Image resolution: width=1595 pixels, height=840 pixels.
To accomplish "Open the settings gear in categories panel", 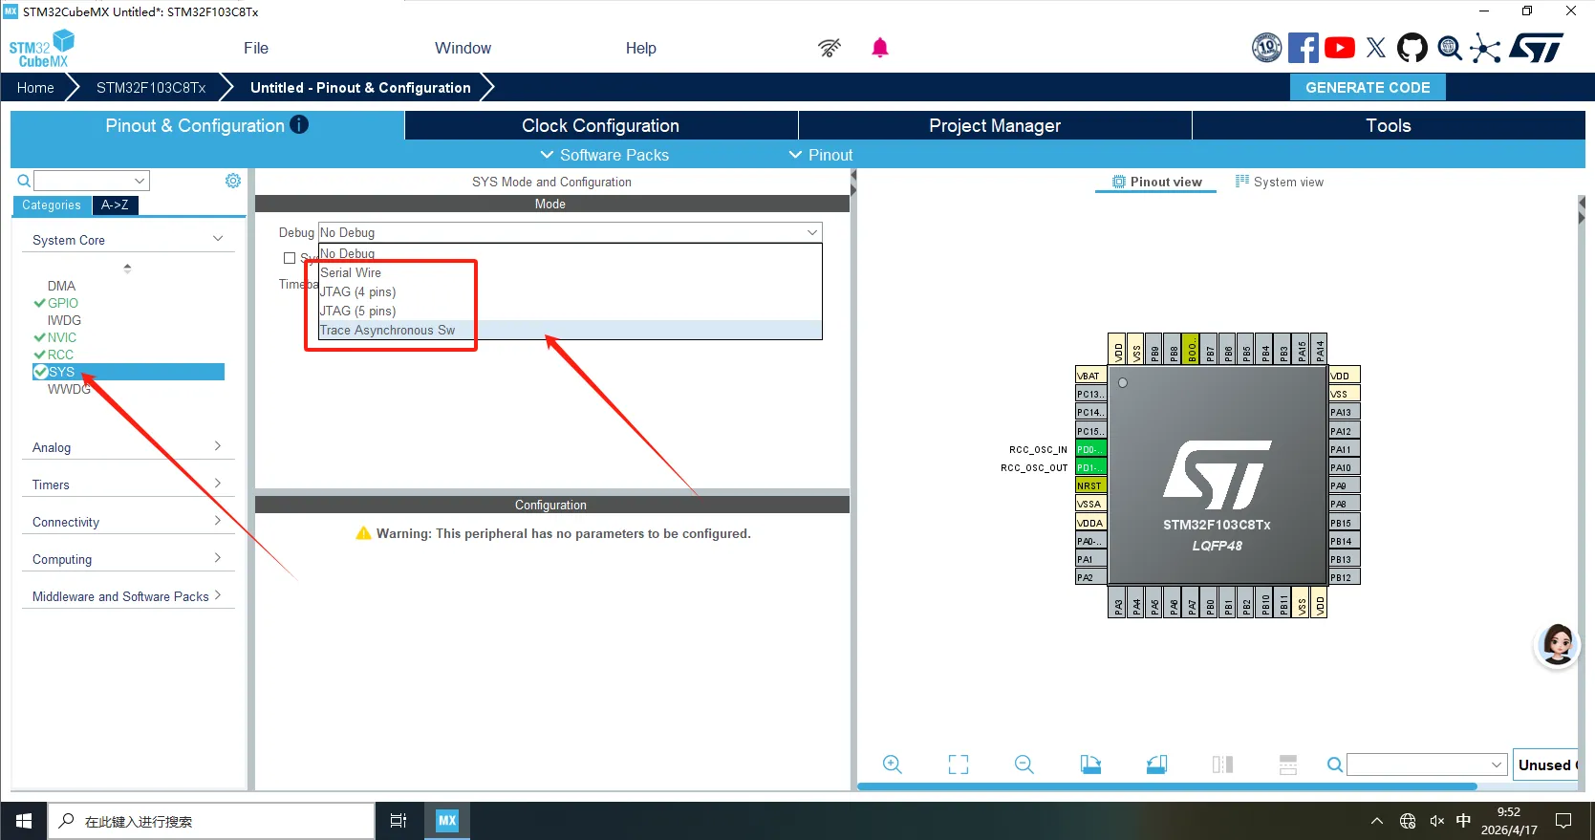I will click(232, 181).
